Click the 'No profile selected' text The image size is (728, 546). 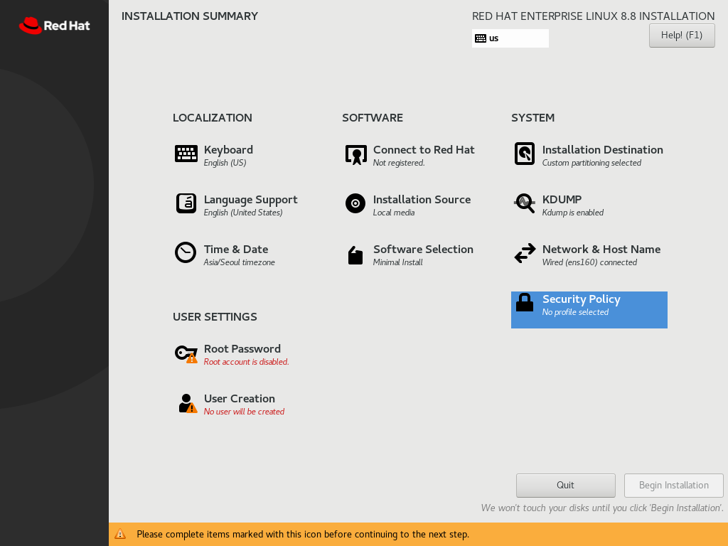point(575,312)
